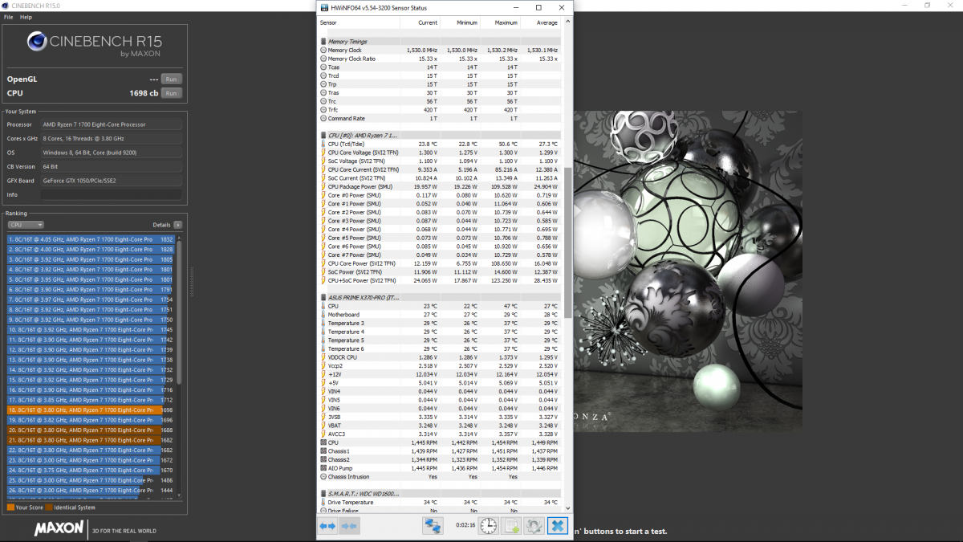Click the MAXON logo in footer
The image size is (963, 542).
(x=59, y=528)
